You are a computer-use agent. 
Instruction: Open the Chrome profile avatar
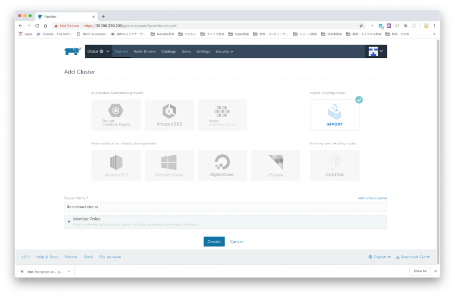(x=426, y=26)
